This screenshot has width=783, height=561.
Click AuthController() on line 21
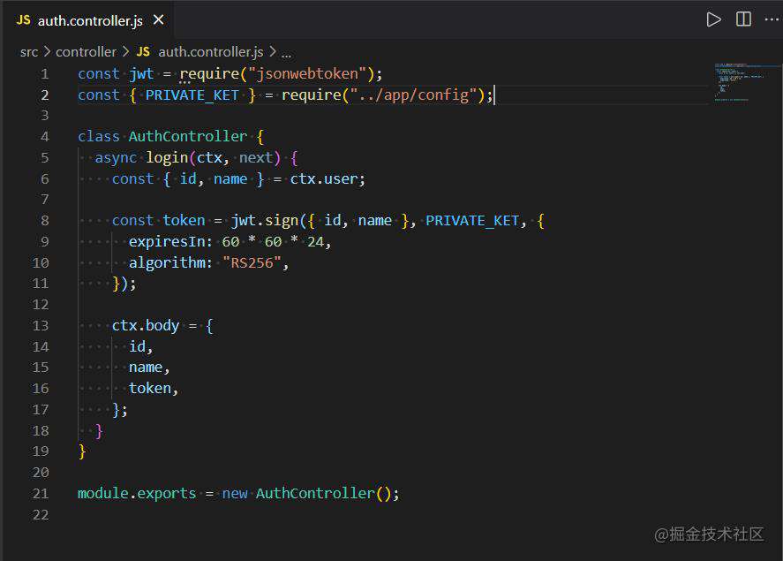pyautogui.click(x=324, y=494)
